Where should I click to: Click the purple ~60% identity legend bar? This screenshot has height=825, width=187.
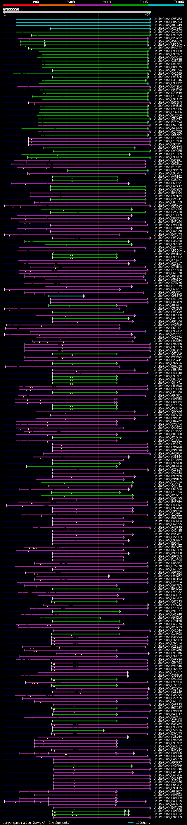tap(94, 6)
